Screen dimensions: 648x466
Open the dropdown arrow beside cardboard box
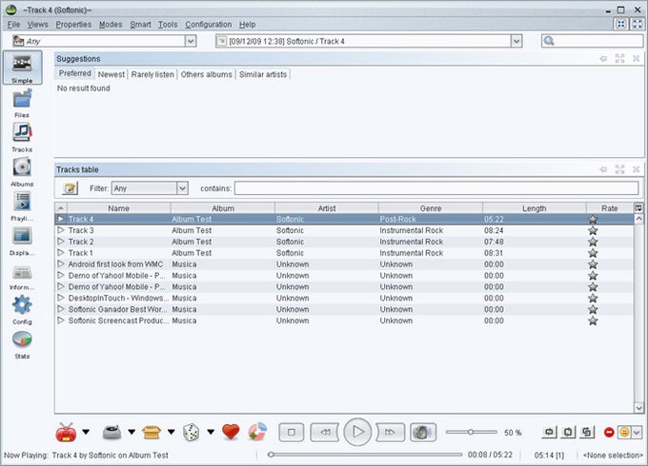click(172, 432)
